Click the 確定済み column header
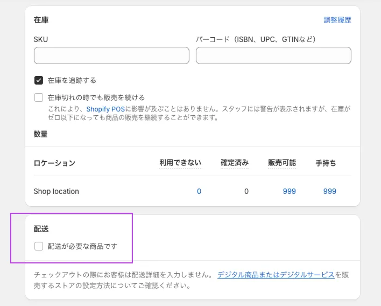The width and height of the screenshot is (381, 306). click(x=235, y=163)
